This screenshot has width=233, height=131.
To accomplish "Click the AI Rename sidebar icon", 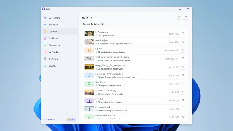I will 45,18.
